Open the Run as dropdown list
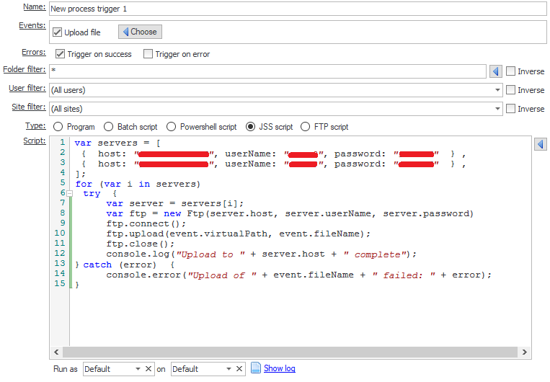Viewport: 550px width, 382px height. click(136, 369)
